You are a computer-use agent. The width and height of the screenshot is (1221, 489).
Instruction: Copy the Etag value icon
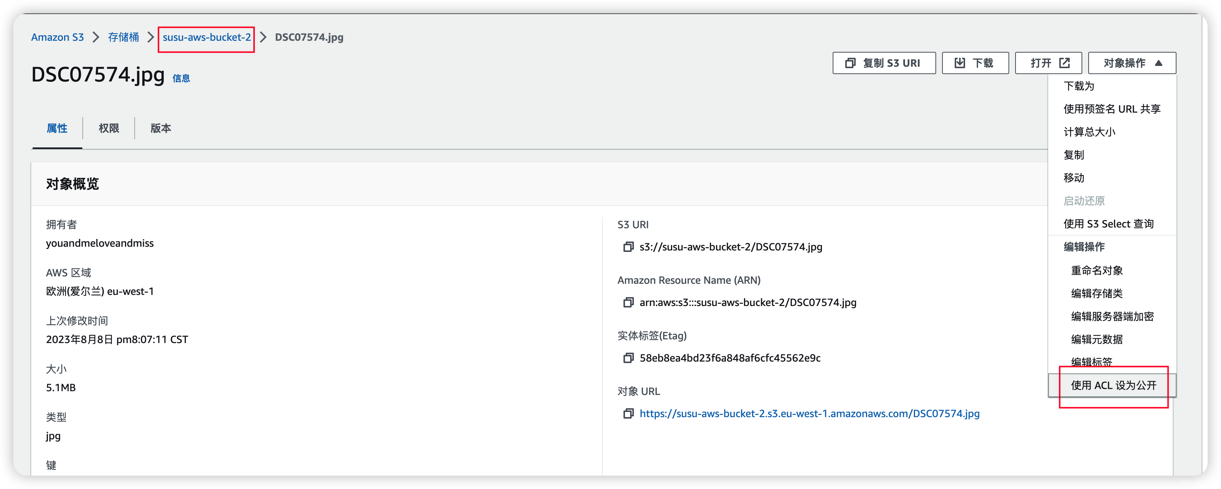tap(628, 358)
